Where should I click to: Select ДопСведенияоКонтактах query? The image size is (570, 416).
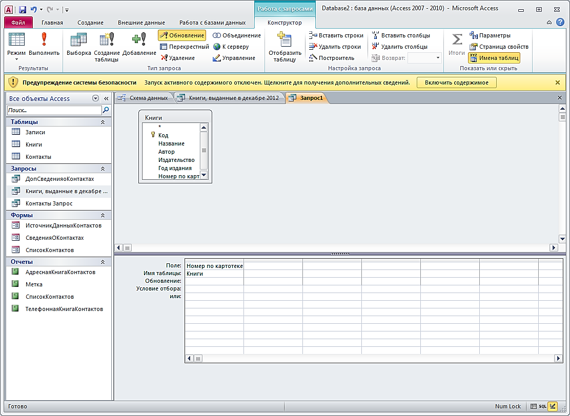coord(58,179)
